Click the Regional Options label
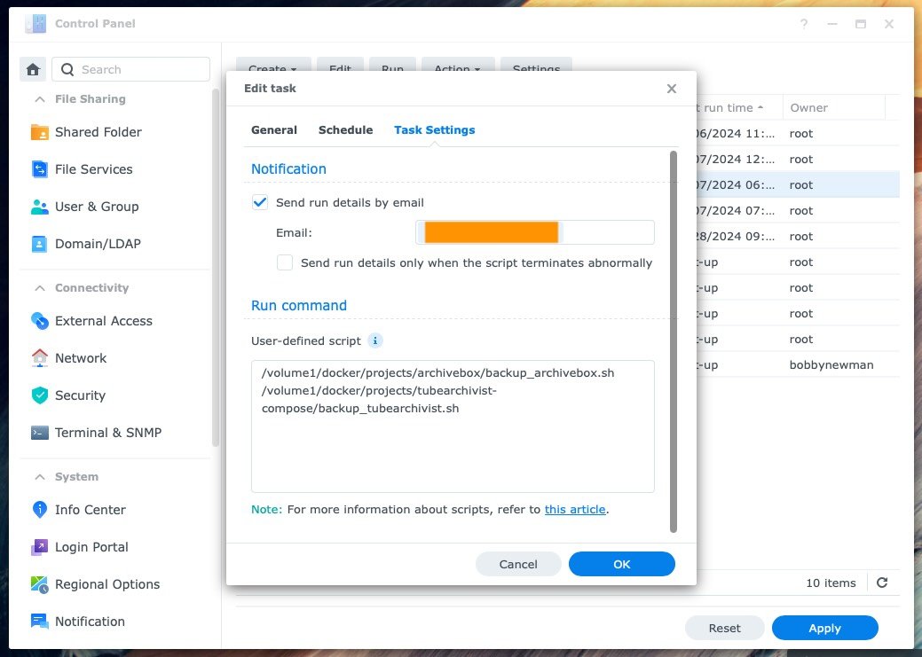 [x=107, y=584]
